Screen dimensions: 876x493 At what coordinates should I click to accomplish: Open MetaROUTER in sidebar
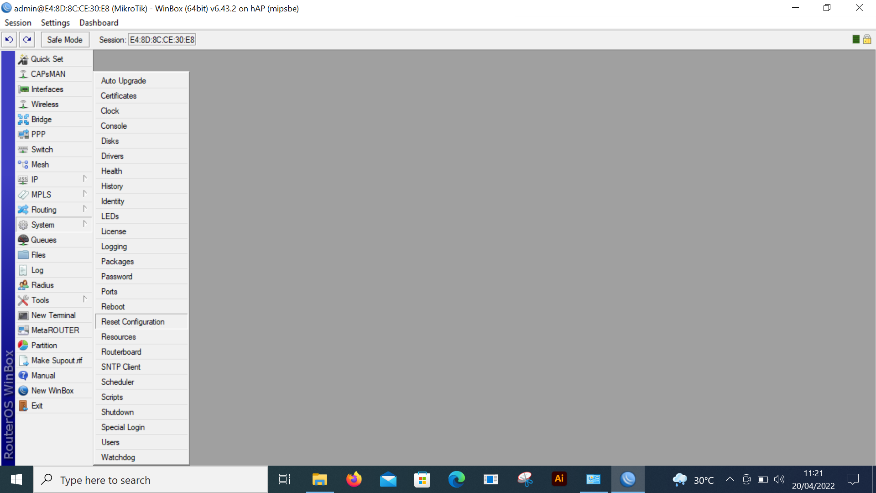[54, 330]
